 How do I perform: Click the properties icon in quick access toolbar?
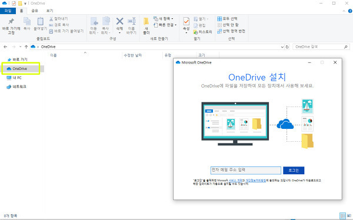click(x=14, y=4)
